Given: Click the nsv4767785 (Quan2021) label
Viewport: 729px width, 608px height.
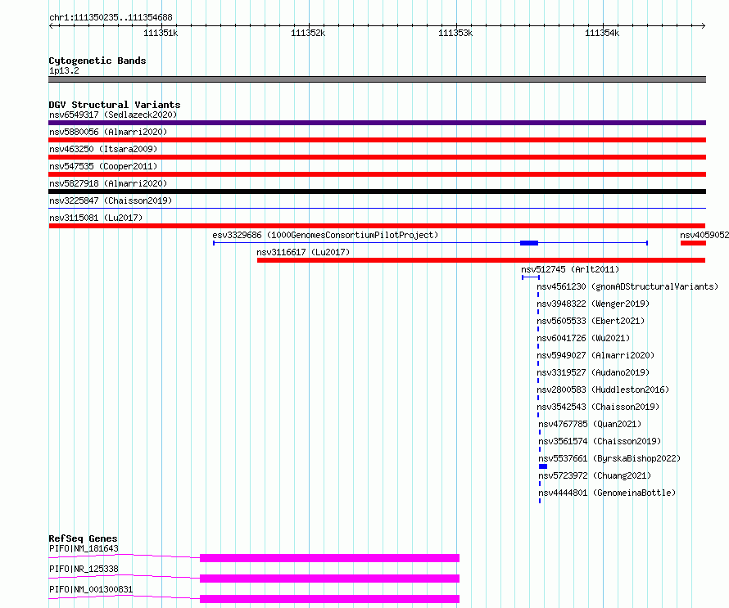Looking at the screenshot, I should [x=590, y=424].
